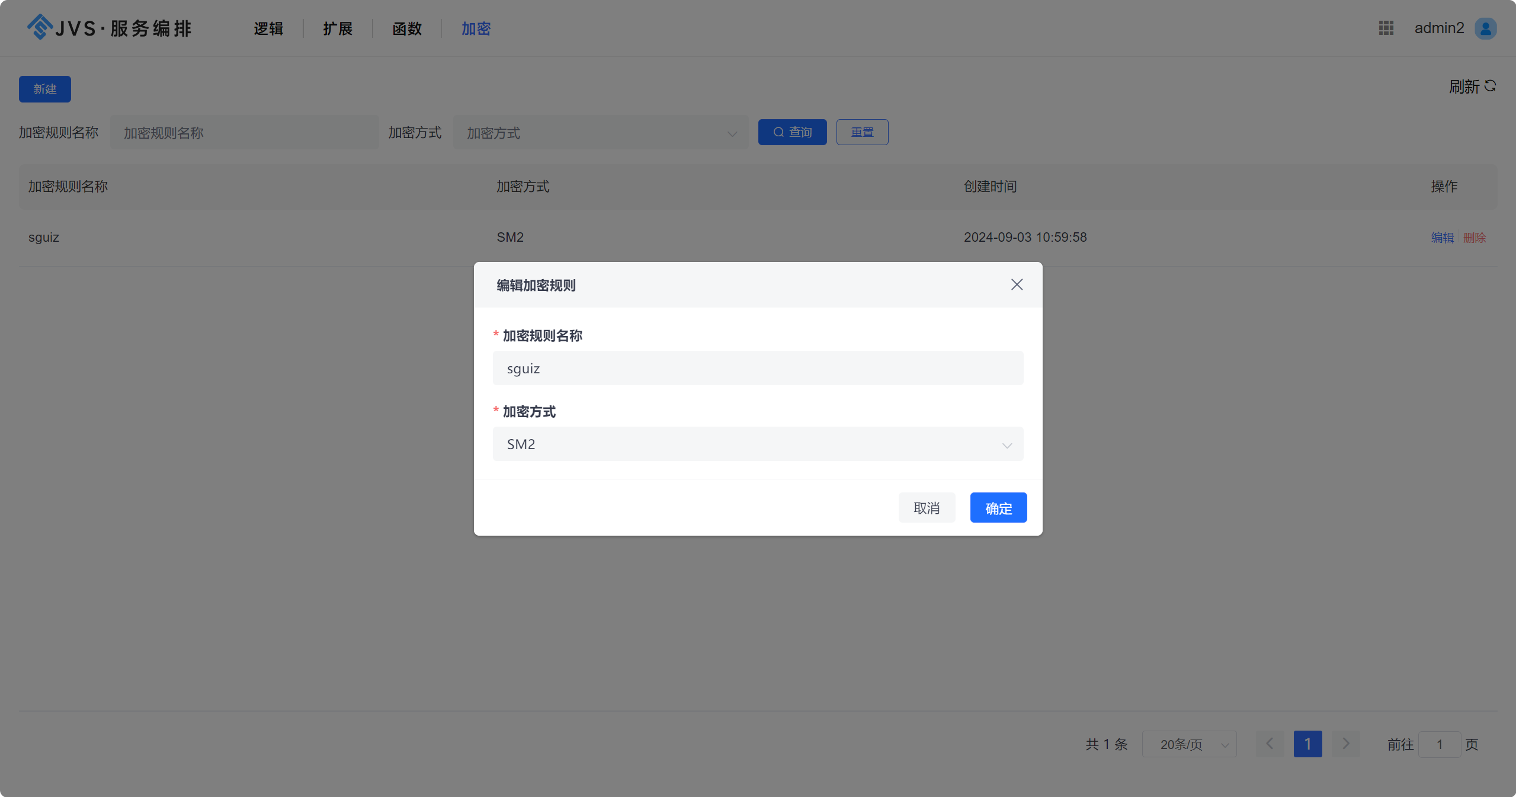The height and width of the screenshot is (797, 1516).
Task: Confirm with the 确定 button
Action: coord(998,508)
